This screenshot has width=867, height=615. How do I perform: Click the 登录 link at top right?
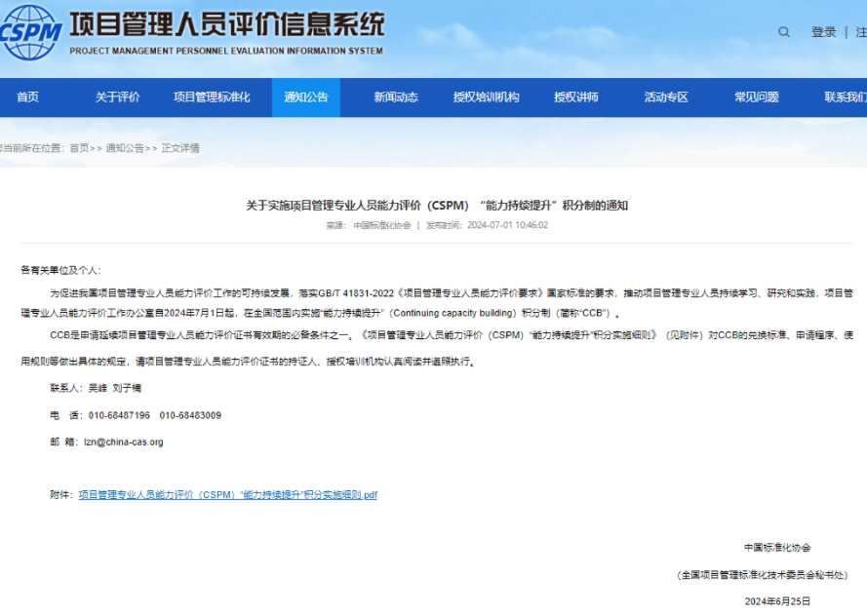click(821, 31)
